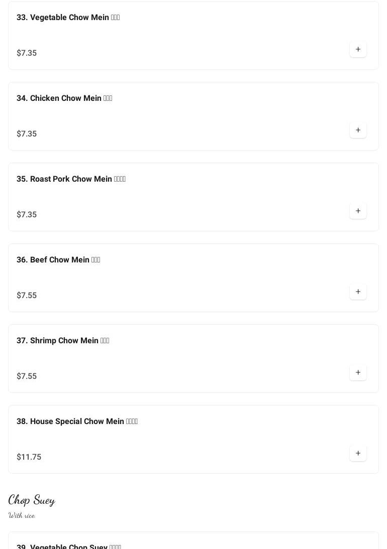Add Vegetable Chow Mein with plus icon
Screen dimensions: 387x549
[358, 49]
